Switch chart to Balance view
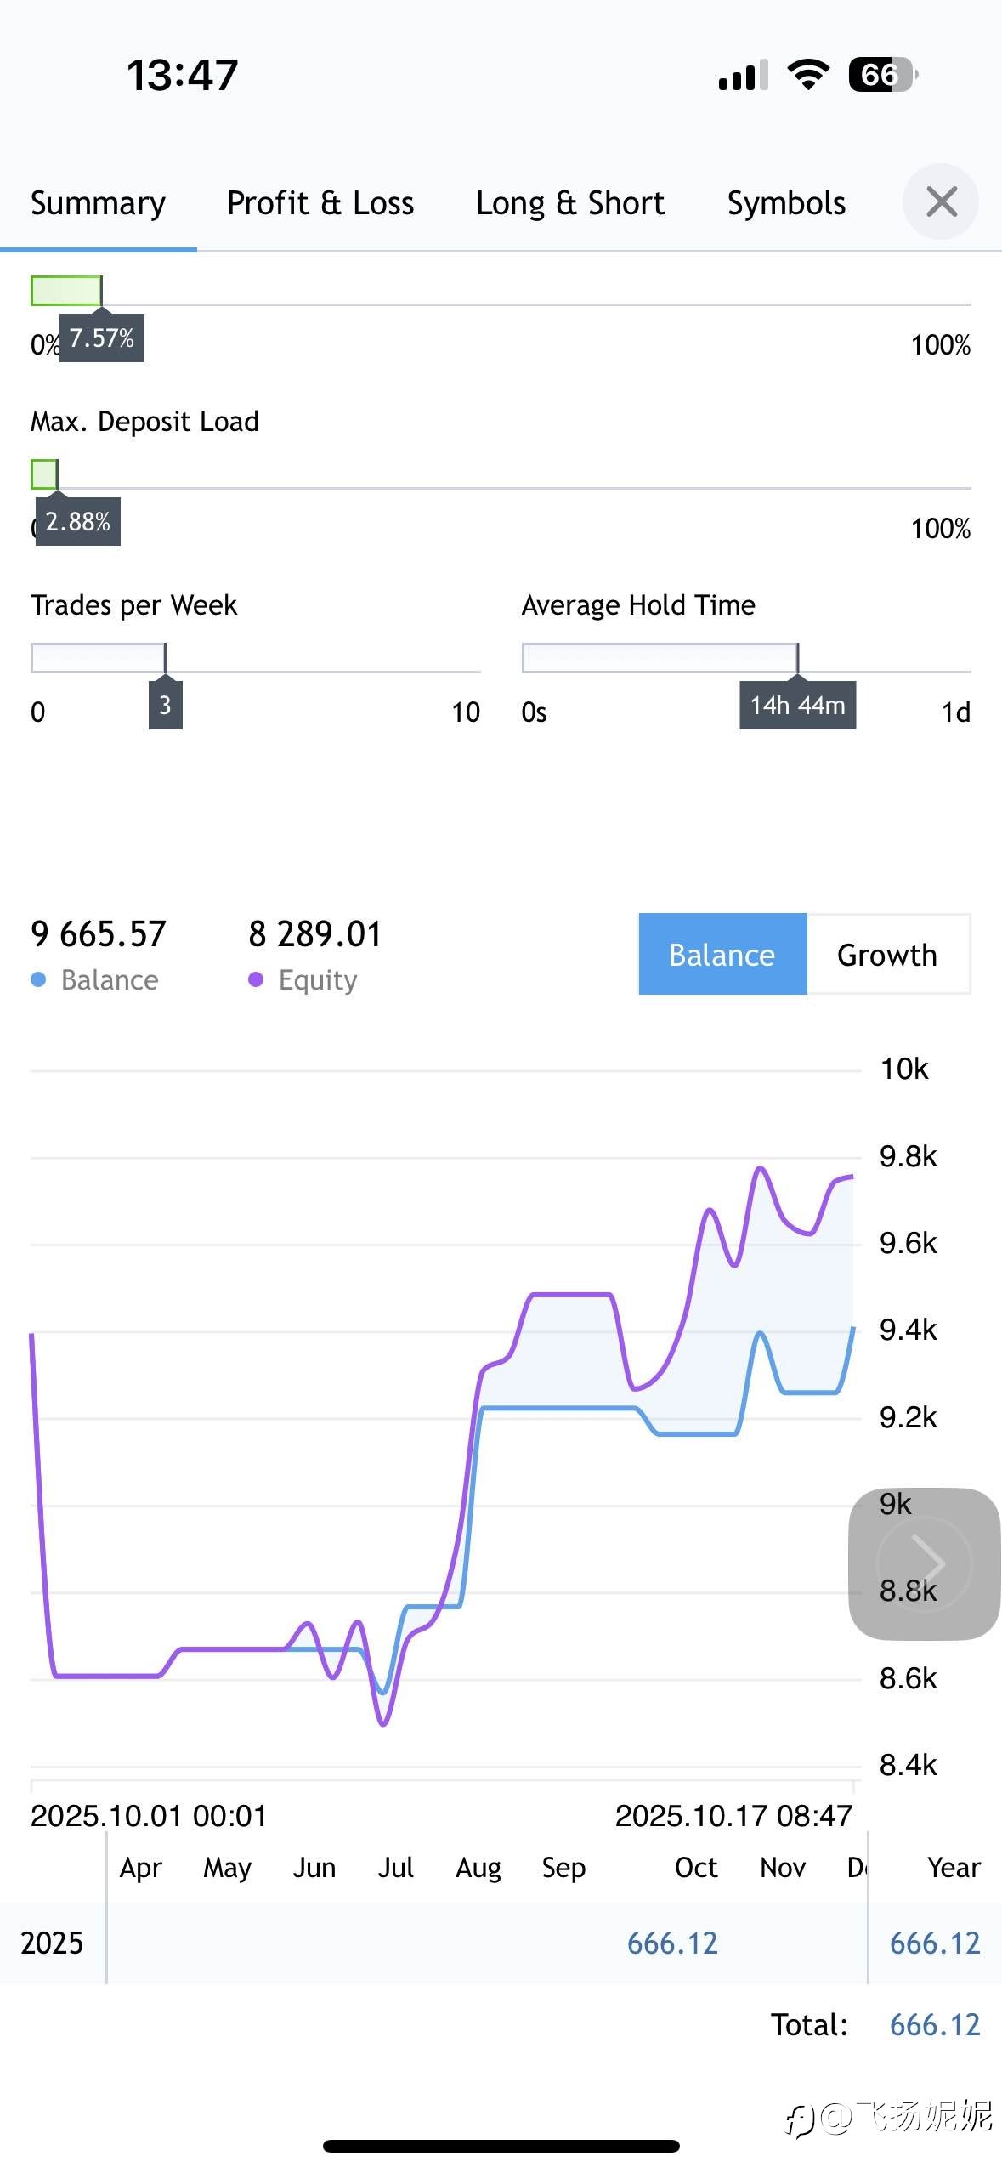 click(x=722, y=955)
